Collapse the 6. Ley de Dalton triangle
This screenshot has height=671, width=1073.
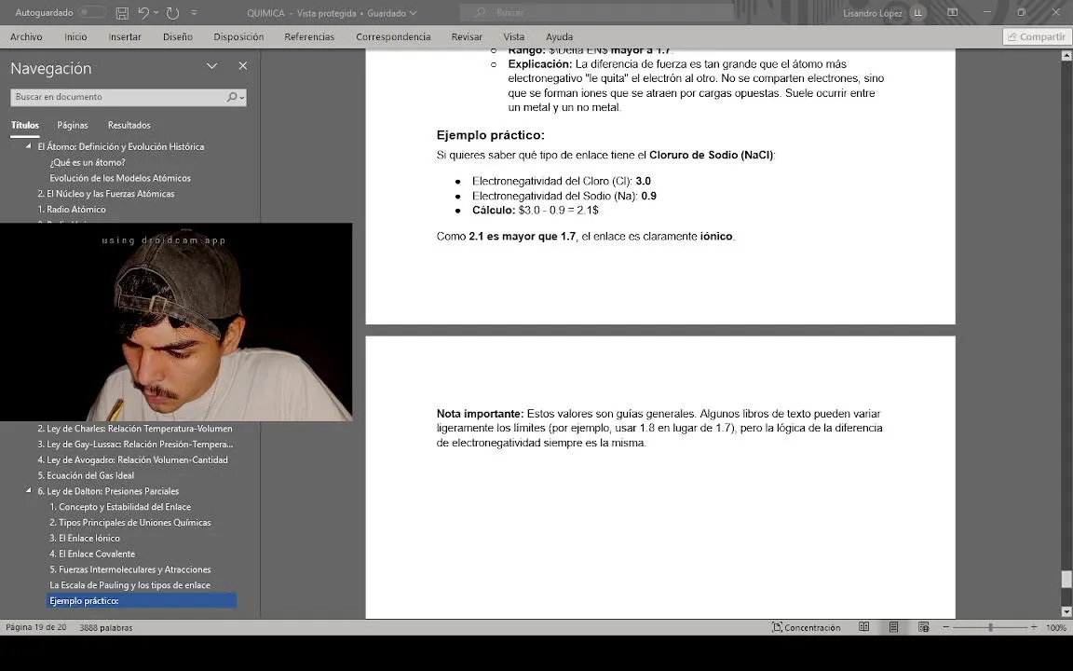point(29,490)
